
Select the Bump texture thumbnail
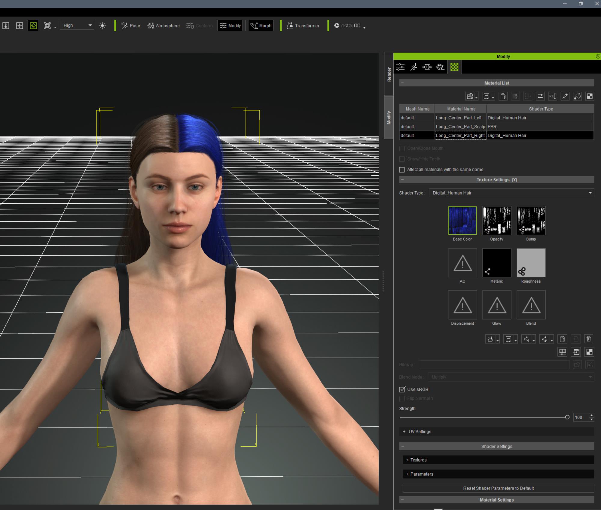click(531, 220)
